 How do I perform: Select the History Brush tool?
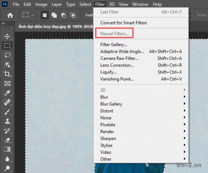click(x=7, y=131)
